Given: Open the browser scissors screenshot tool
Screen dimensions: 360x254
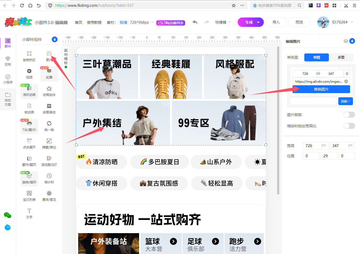Looking at the screenshot, I should tap(346, 5).
